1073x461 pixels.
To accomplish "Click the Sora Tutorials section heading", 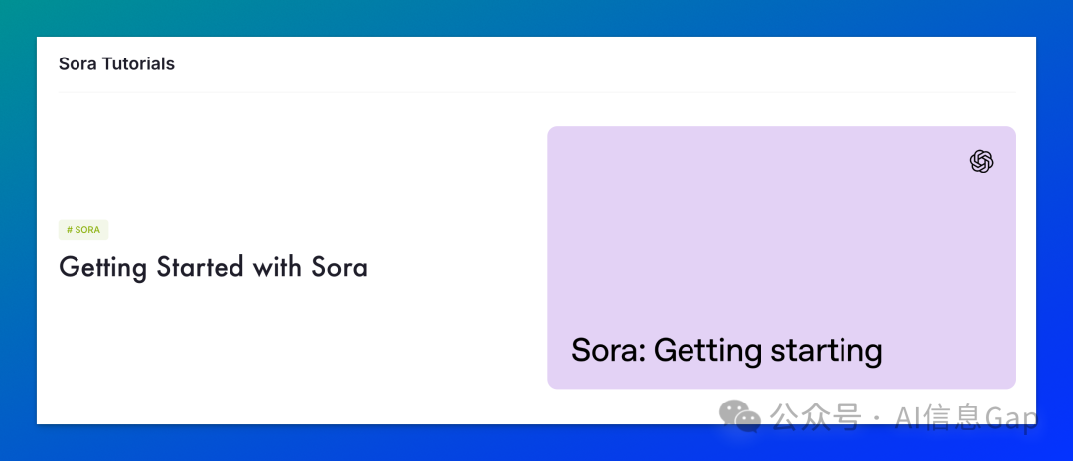I will 116,64.
